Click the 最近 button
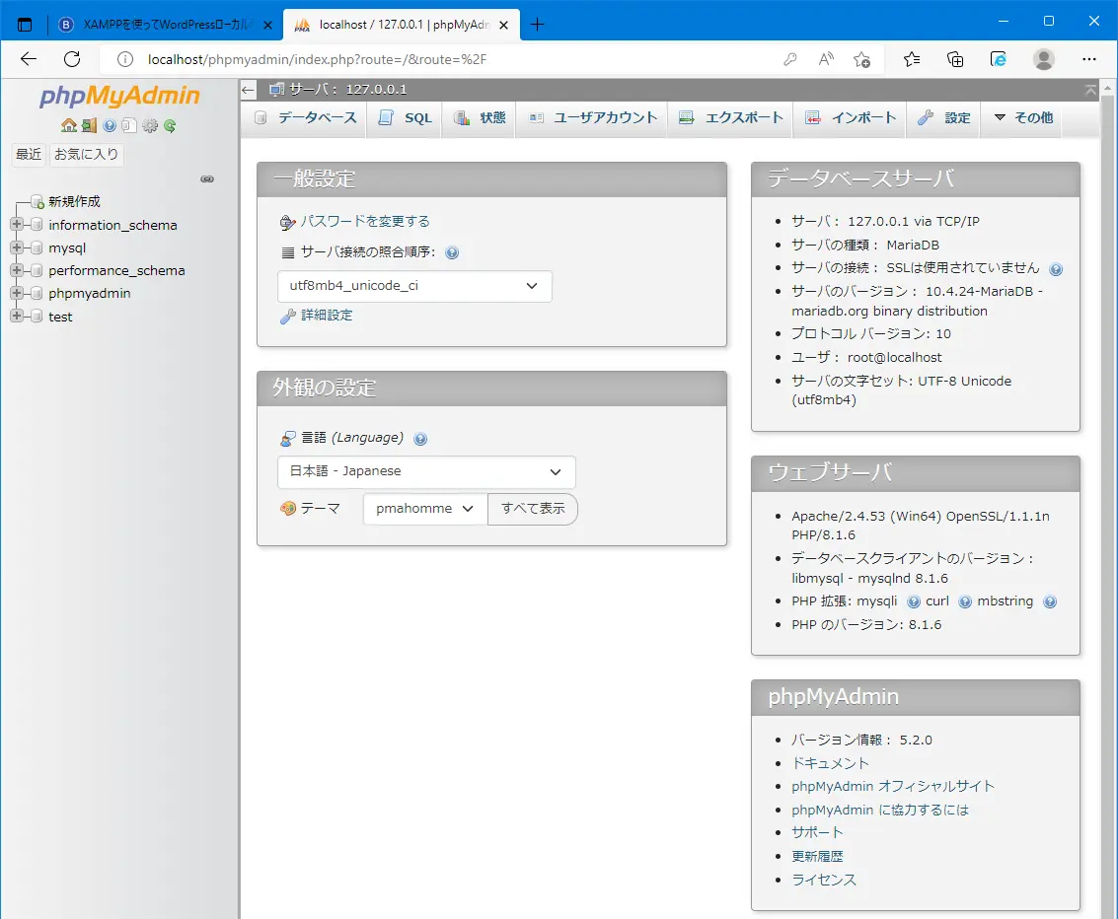The image size is (1118, 919). (x=29, y=154)
